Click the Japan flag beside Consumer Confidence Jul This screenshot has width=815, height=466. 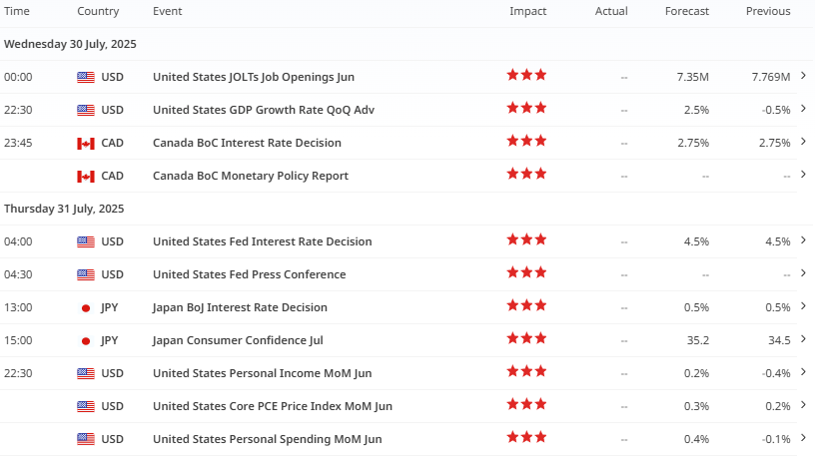86,341
